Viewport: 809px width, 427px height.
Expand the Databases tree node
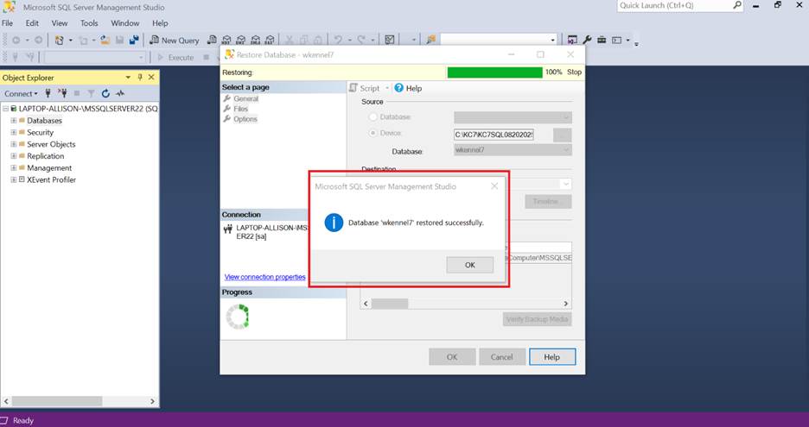coord(14,121)
